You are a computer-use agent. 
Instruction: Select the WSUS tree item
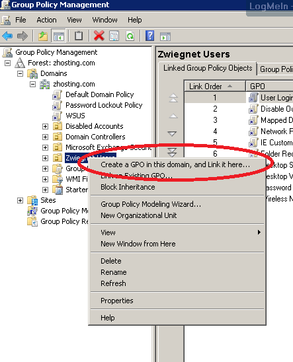click(x=75, y=116)
